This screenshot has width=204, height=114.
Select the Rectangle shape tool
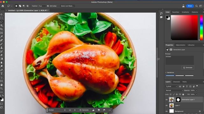tap(2, 81)
